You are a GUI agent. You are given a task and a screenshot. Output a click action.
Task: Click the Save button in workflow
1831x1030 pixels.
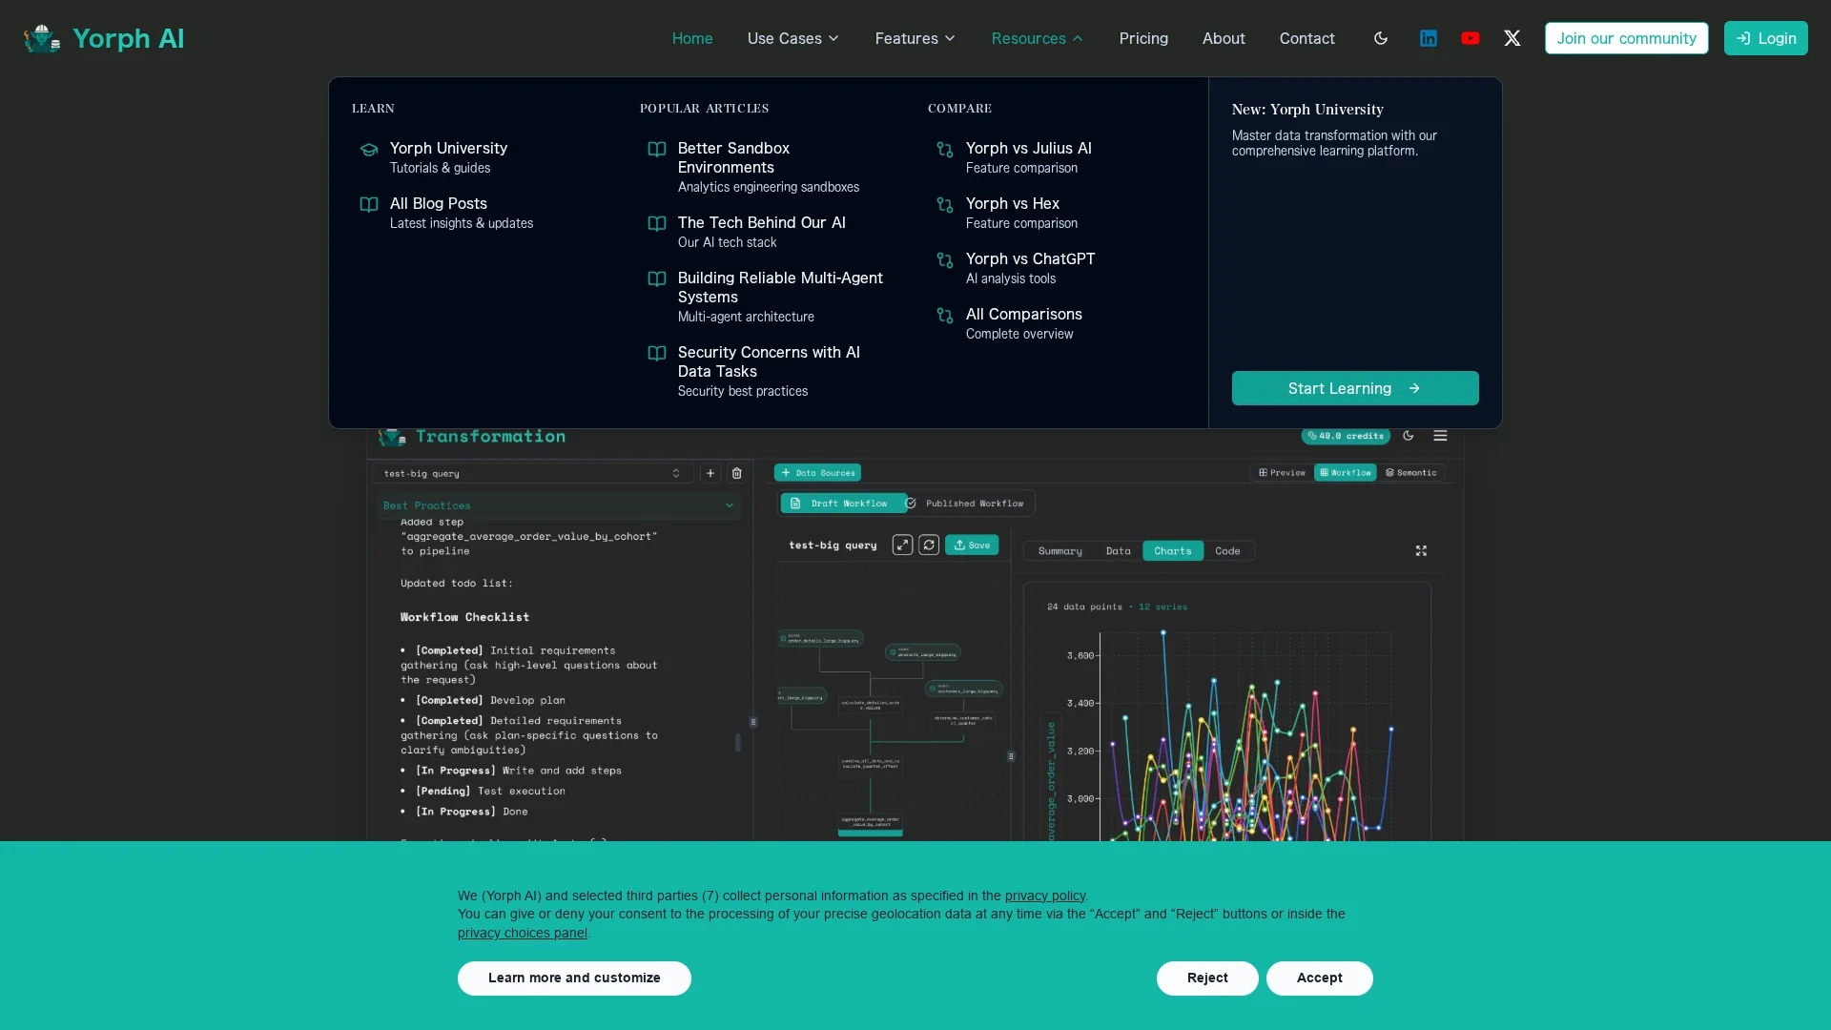point(972,545)
